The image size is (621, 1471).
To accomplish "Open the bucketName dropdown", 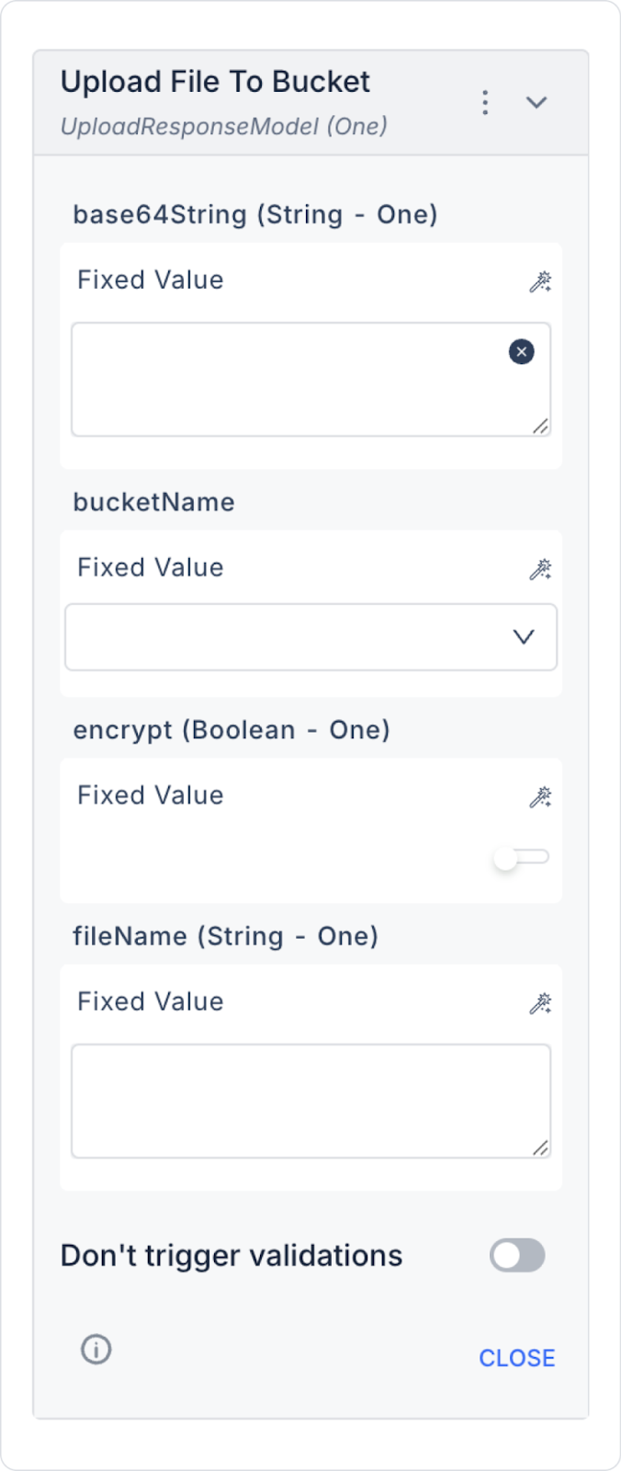I will pos(310,637).
